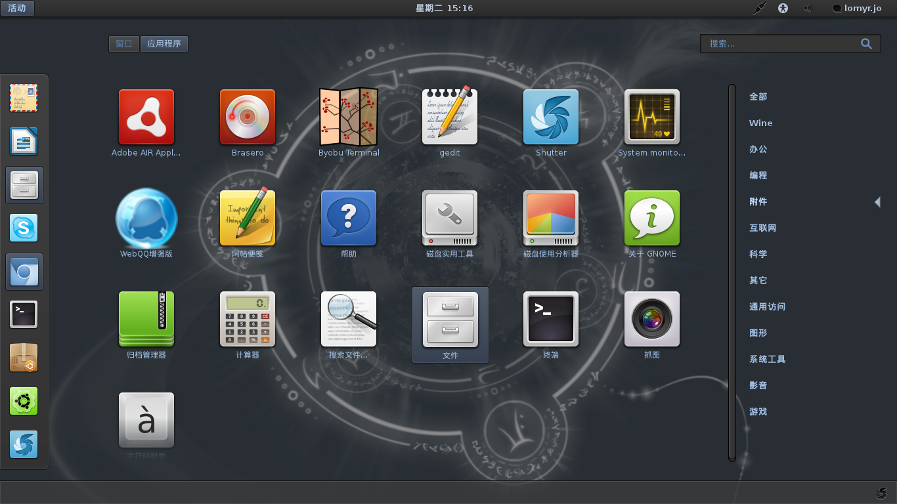897x504 pixels.
Task: Launch Shutter from the left dock
Action: 24,444
